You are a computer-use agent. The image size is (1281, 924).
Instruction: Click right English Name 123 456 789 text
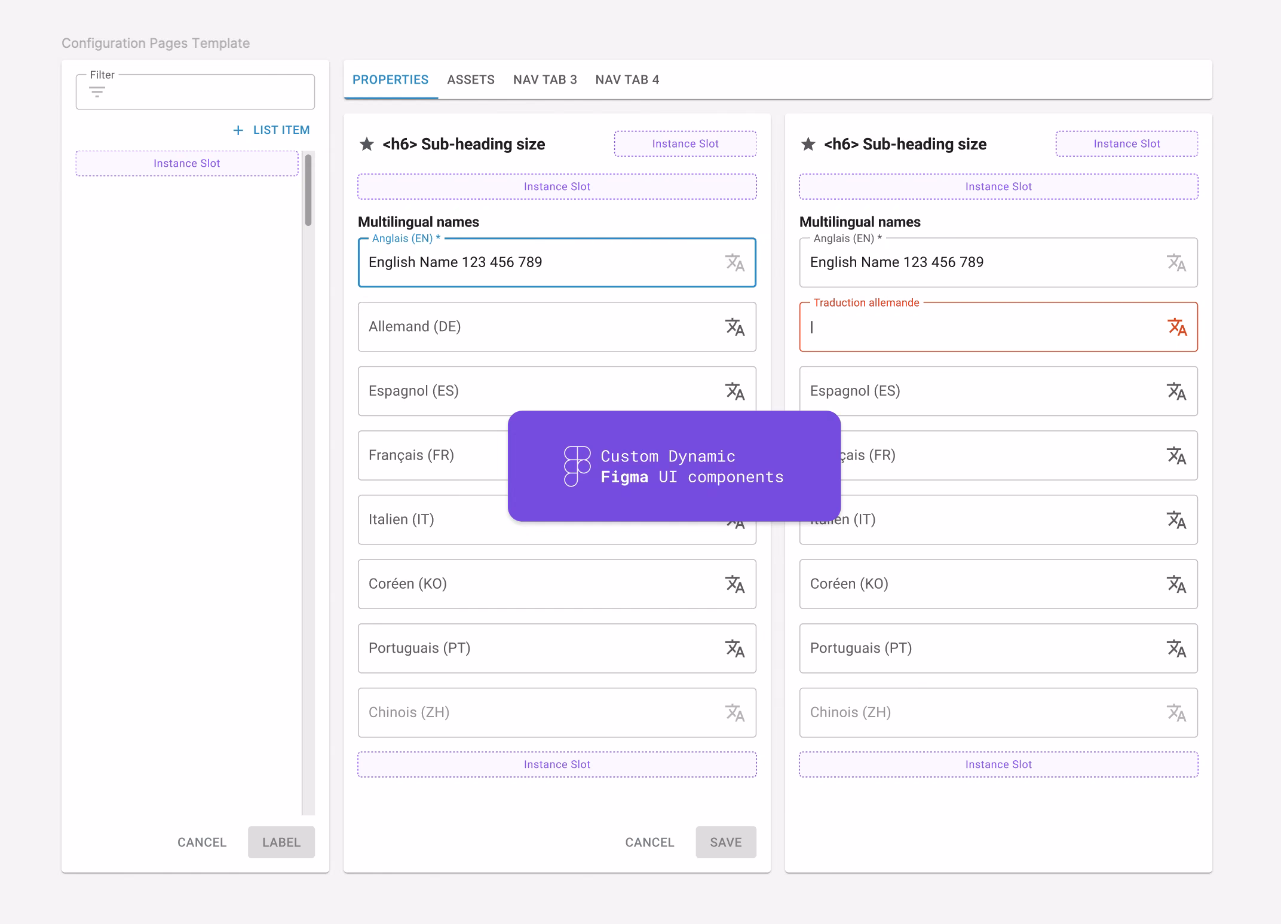pos(897,262)
